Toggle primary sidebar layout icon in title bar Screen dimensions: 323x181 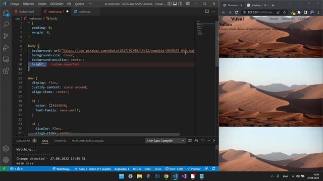click(x=170, y=4)
